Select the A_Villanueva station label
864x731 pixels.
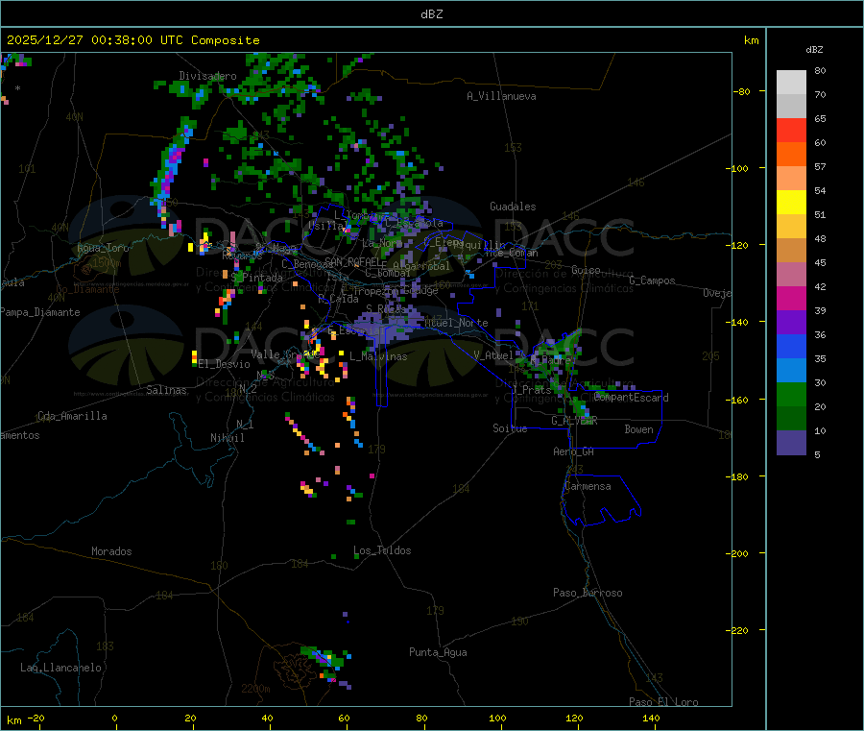(501, 96)
